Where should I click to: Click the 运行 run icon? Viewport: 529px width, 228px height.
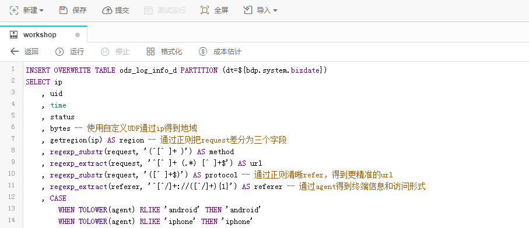tap(59, 52)
